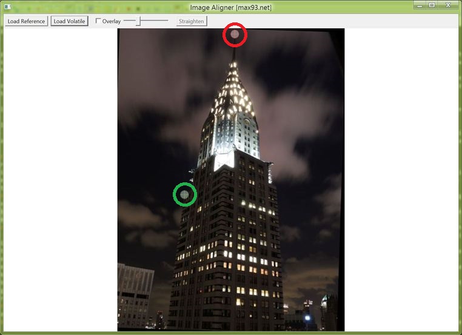462x335 pixels.
Task: Click the bright blue light at the photo's bottom right
Action: tap(307, 317)
